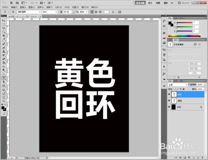
Task: Open the 滤镜 (Filter) menu
Action: pyautogui.click(x=50, y=7)
